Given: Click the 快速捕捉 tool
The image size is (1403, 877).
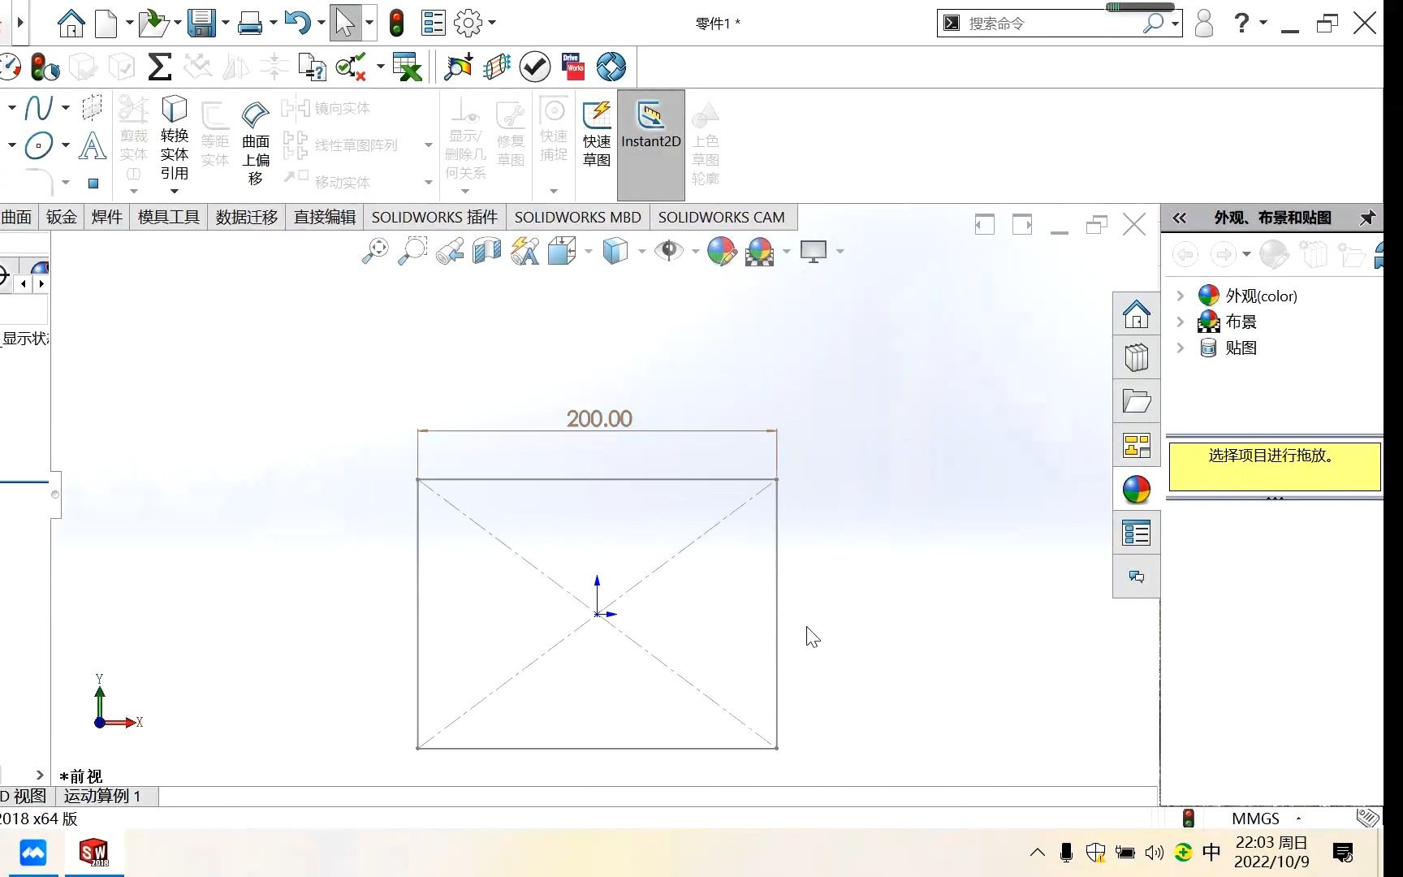Looking at the screenshot, I should point(553,138).
